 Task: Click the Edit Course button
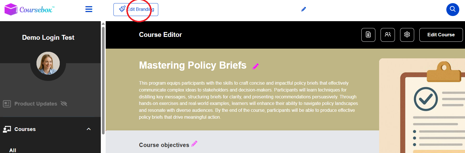[441, 35]
